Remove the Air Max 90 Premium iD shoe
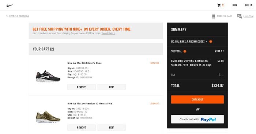256x134 pixels. (82, 127)
